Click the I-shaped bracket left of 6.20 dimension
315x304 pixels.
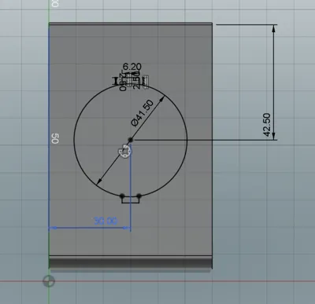[115, 81]
